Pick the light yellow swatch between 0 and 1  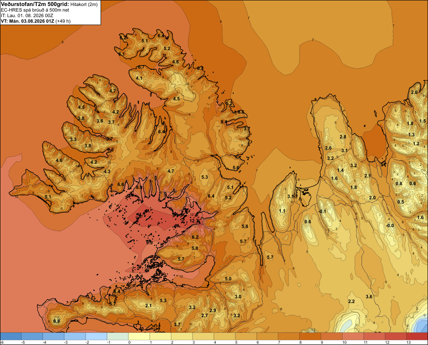click(x=139, y=336)
